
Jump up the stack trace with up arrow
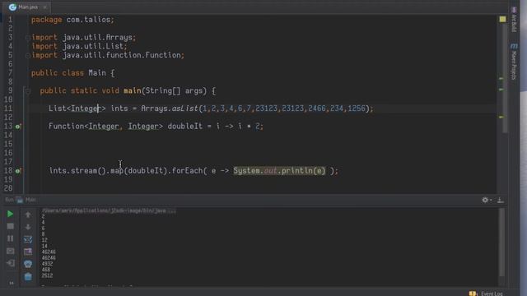point(28,215)
